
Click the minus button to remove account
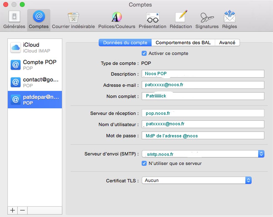click(23, 210)
